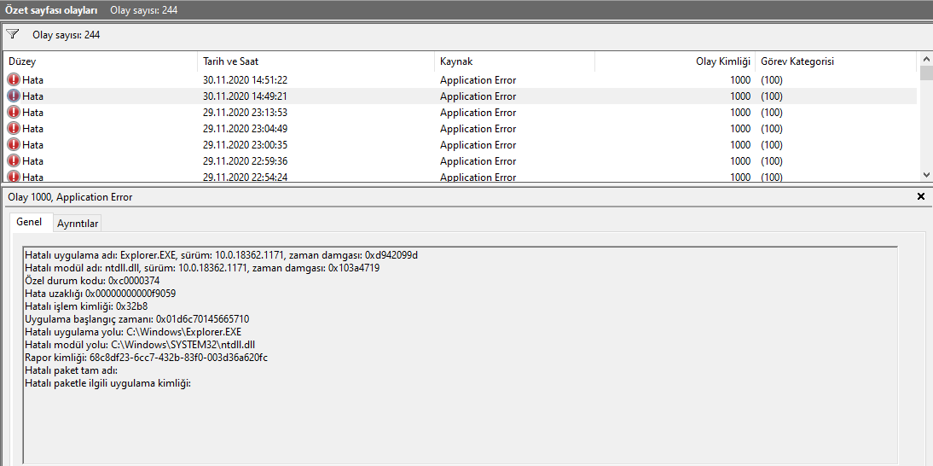The height and width of the screenshot is (466, 933).
Task: Click the event list scroll down arrow
Action: [926, 174]
